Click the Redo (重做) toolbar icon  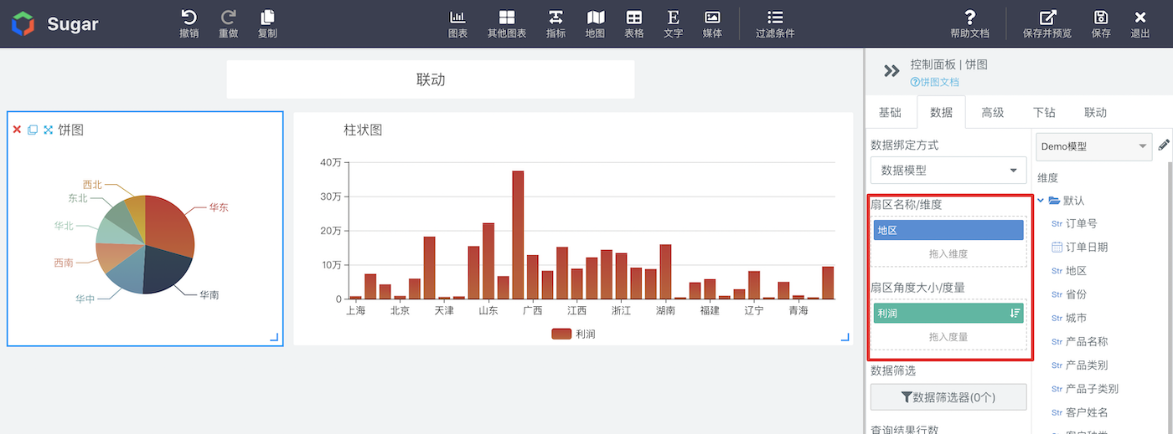228,23
